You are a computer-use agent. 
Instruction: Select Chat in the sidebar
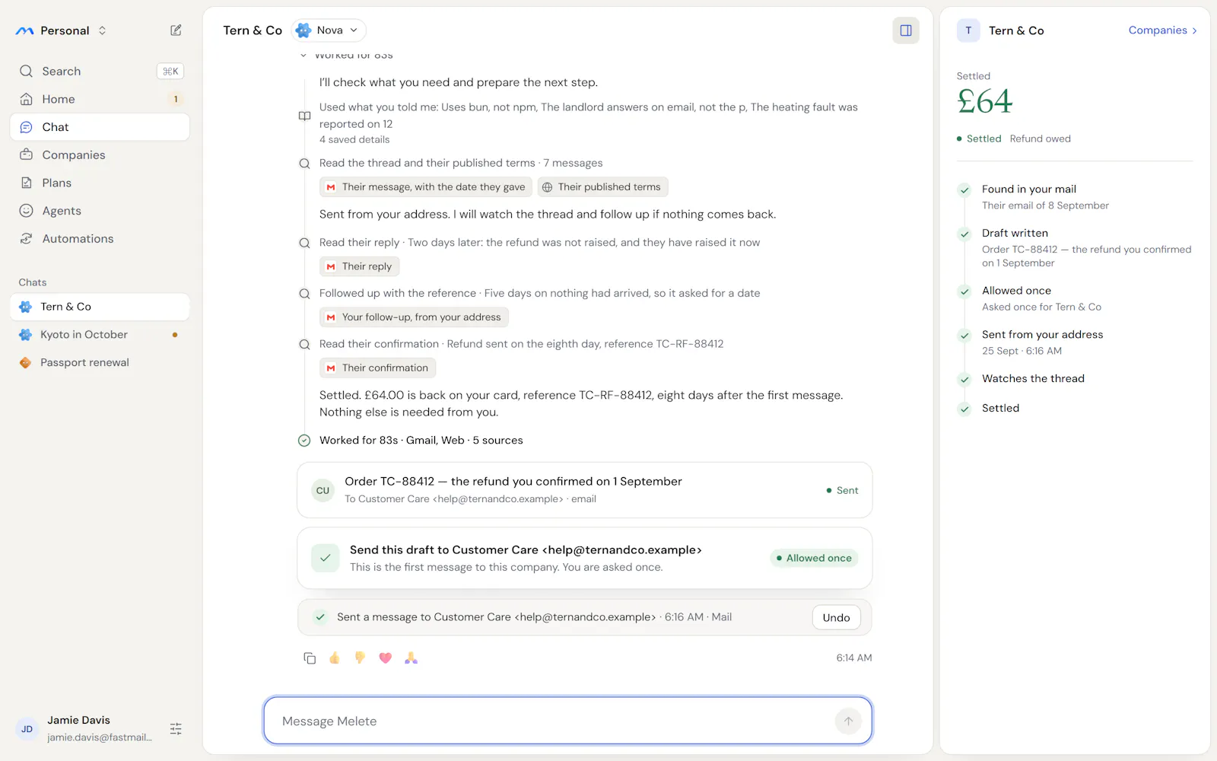100,127
